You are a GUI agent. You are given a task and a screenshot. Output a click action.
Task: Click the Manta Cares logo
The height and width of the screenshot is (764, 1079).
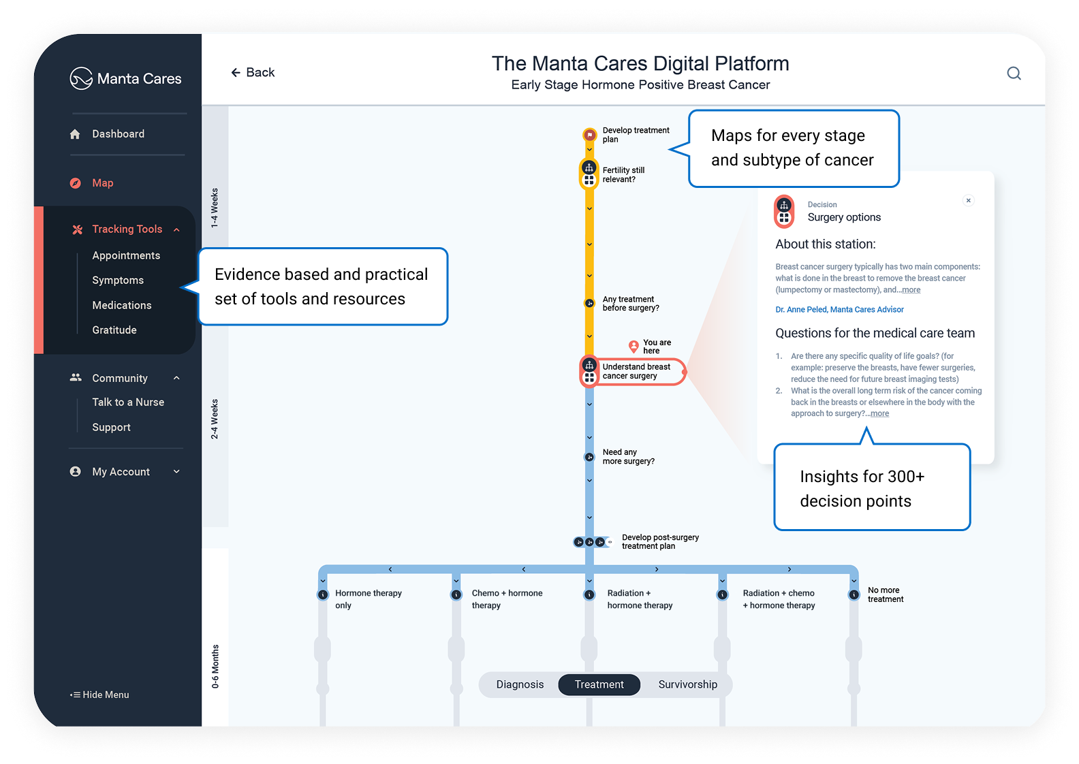click(x=125, y=78)
